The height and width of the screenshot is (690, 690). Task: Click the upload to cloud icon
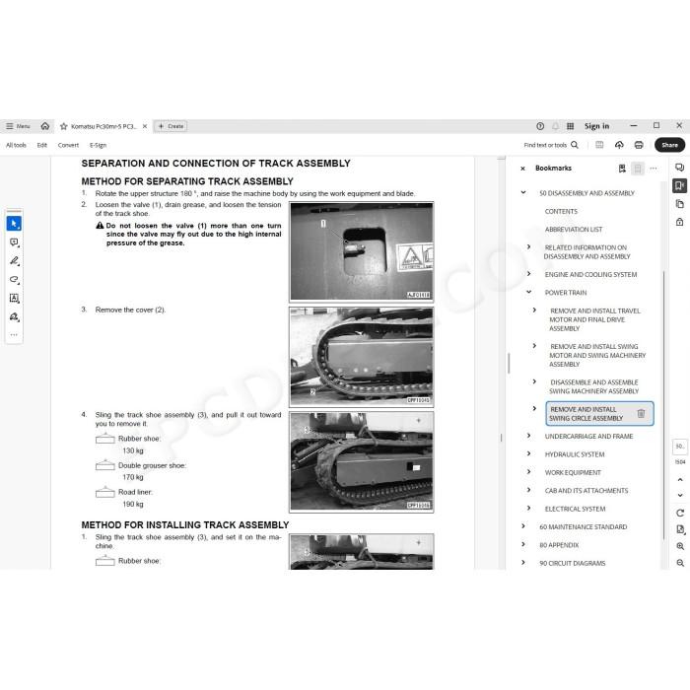(x=619, y=145)
